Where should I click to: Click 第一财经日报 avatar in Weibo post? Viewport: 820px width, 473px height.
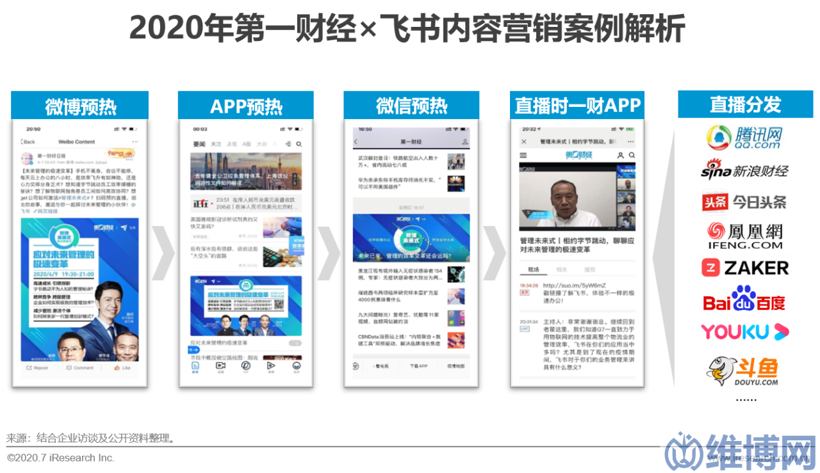(x=28, y=157)
